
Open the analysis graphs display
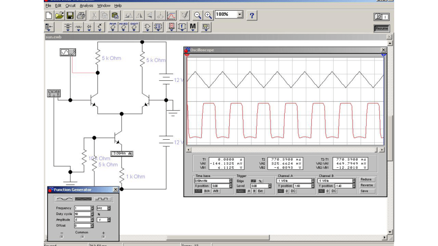[171, 15]
